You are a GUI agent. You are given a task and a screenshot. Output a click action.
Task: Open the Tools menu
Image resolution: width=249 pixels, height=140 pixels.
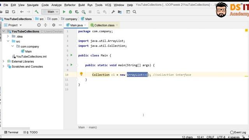point(98,5)
